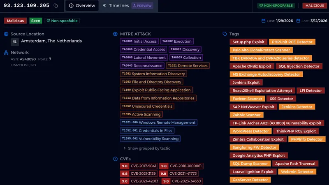Select TA0007 Discovery tactic
This screenshot has width=329, height=185.
coord(185,49)
